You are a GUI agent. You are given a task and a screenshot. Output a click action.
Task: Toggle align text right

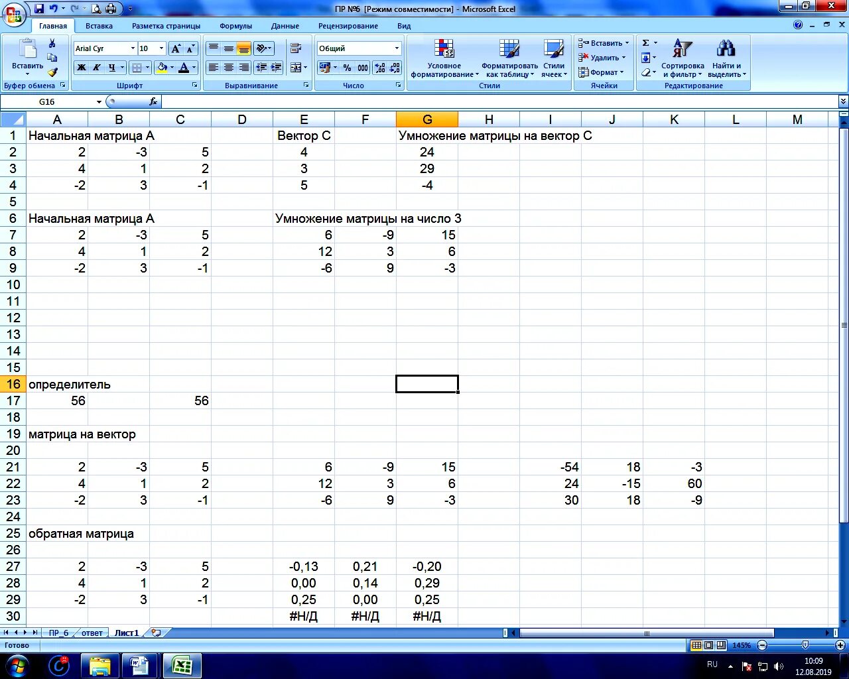pos(244,68)
